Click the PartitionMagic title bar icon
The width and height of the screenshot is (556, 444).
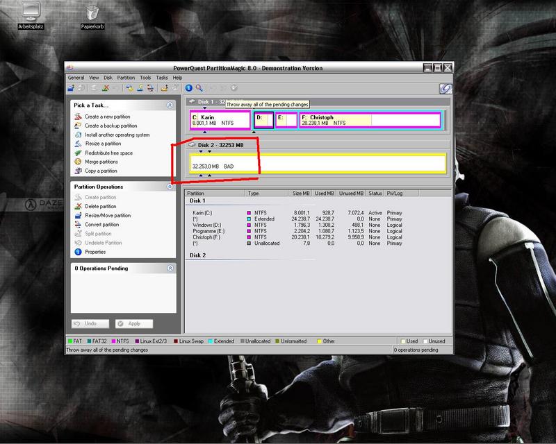(x=70, y=67)
